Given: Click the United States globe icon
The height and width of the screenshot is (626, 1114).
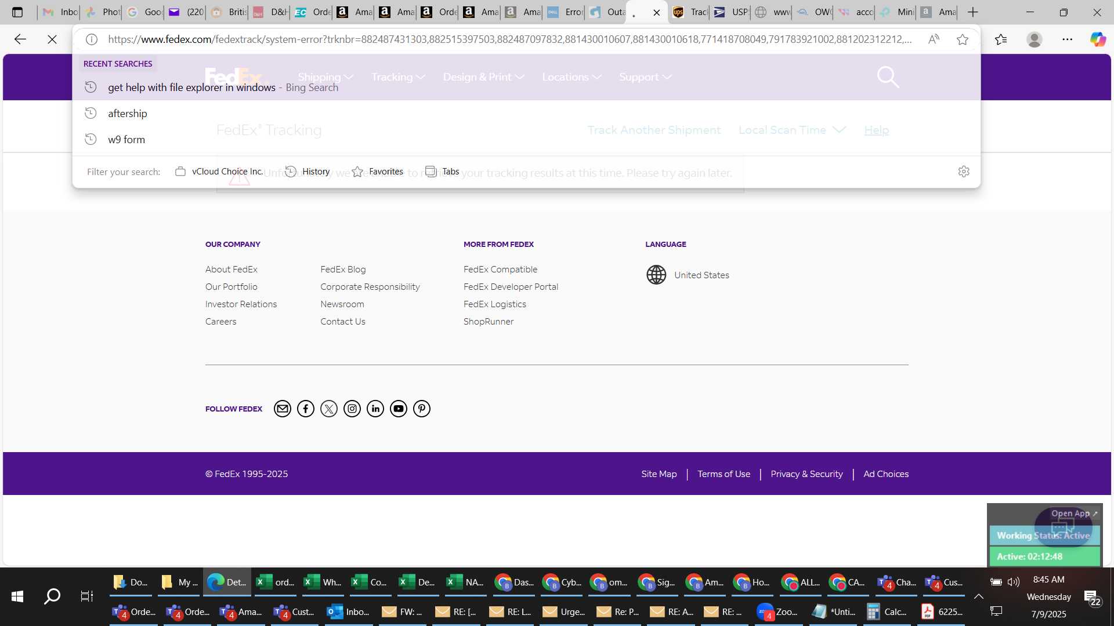Looking at the screenshot, I should (656, 275).
